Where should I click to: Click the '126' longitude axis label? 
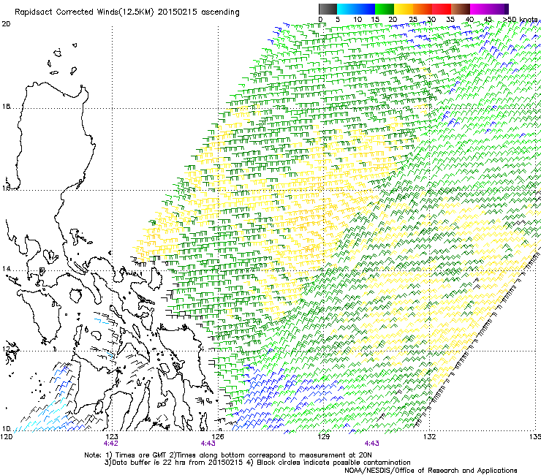[x=218, y=437]
